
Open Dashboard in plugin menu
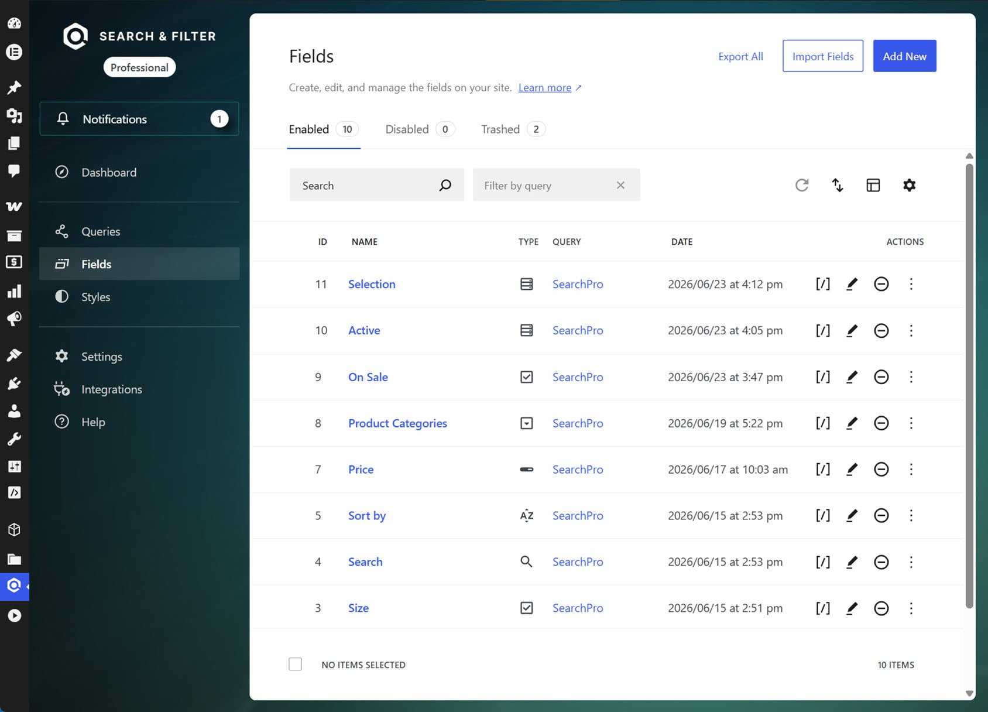(x=139, y=172)
